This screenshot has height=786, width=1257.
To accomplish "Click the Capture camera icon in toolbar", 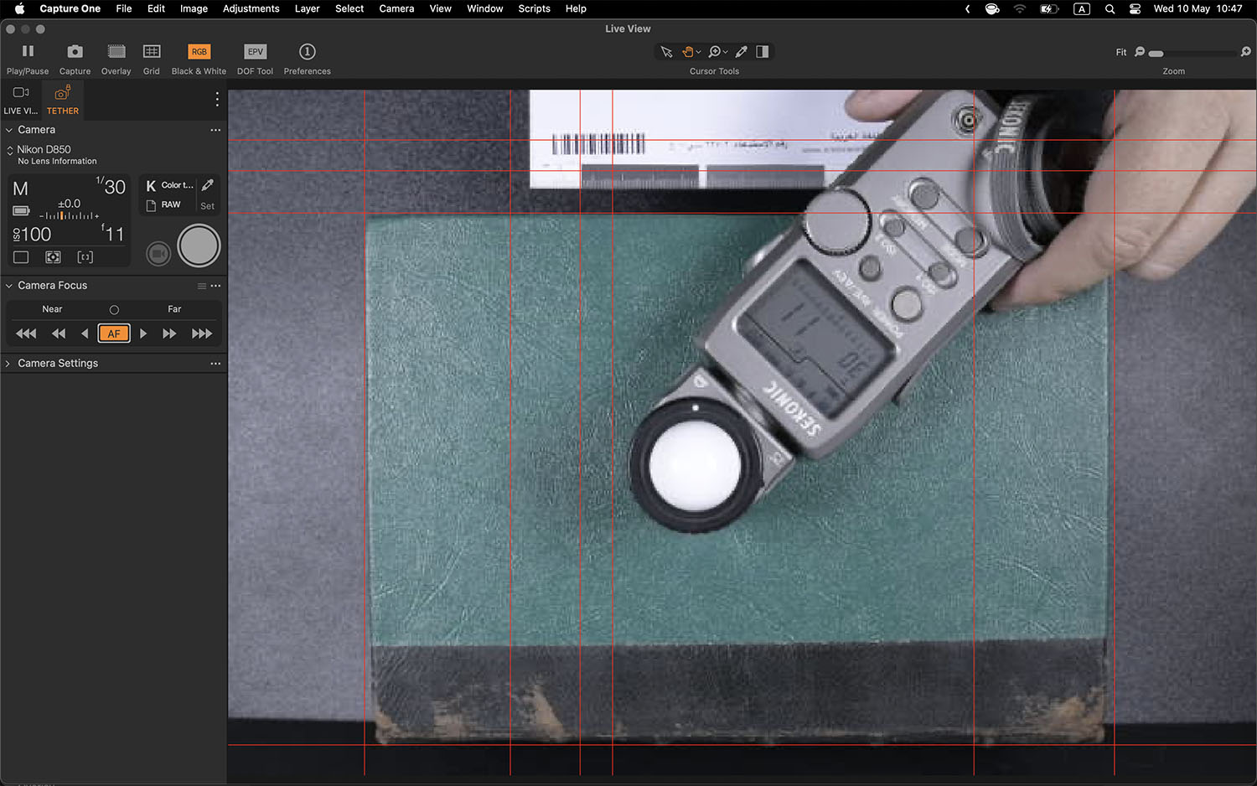I will point(75,52).
